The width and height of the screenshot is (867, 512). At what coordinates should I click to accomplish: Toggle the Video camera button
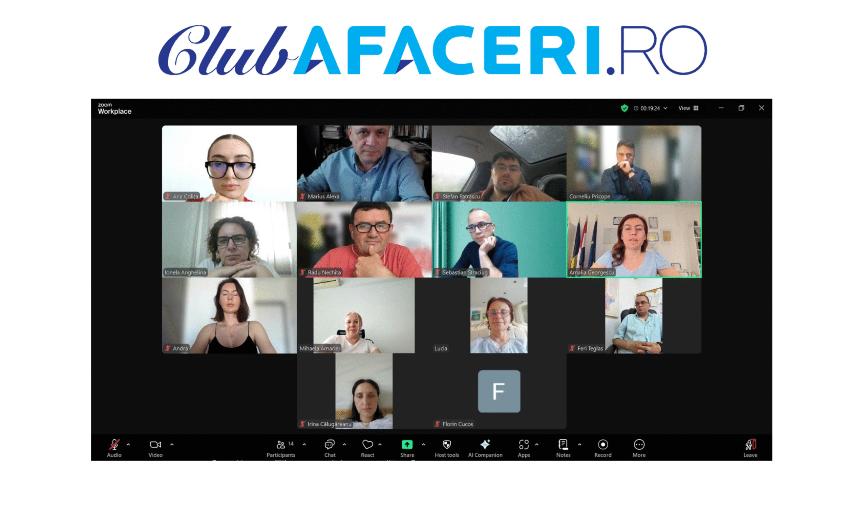click(155, 445)
